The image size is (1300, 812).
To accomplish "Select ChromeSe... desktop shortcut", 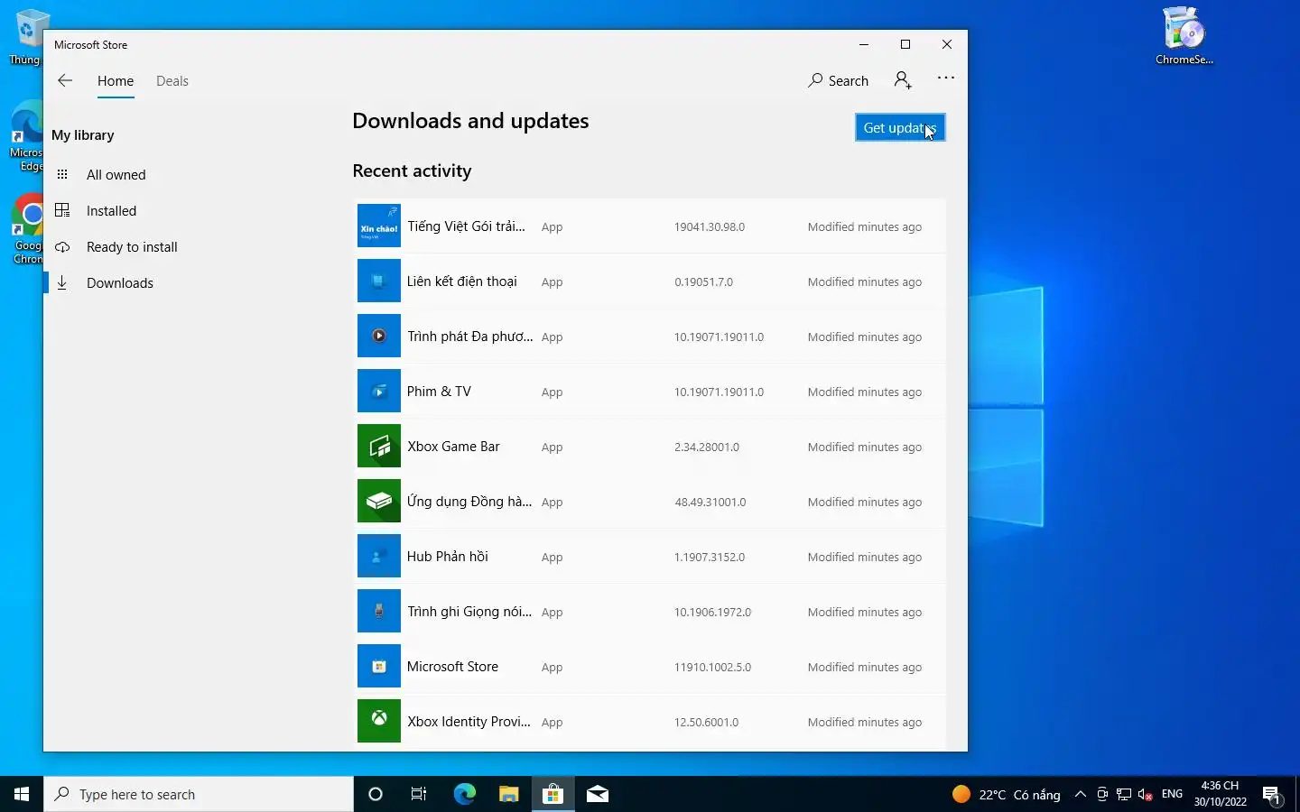I will point(1184,36).
